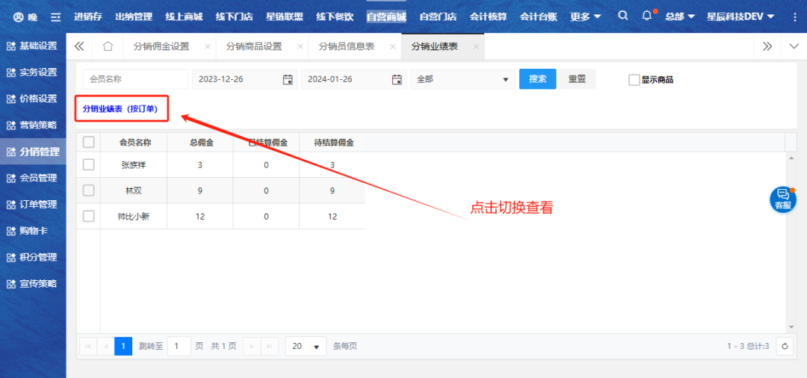Check the row checkbox for 张族祥
Viewport: 807px width, 378px height.
pos(89,164)
